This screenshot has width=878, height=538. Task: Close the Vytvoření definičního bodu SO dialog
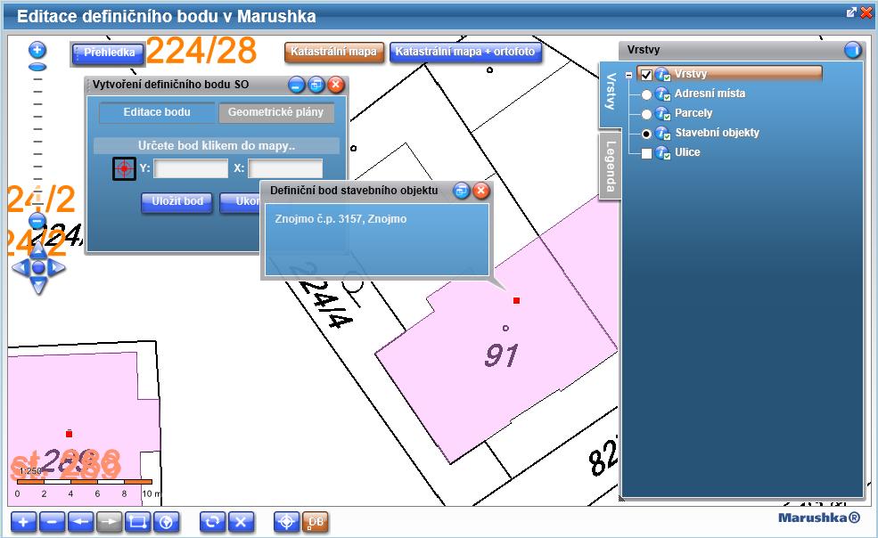[336, 86]
